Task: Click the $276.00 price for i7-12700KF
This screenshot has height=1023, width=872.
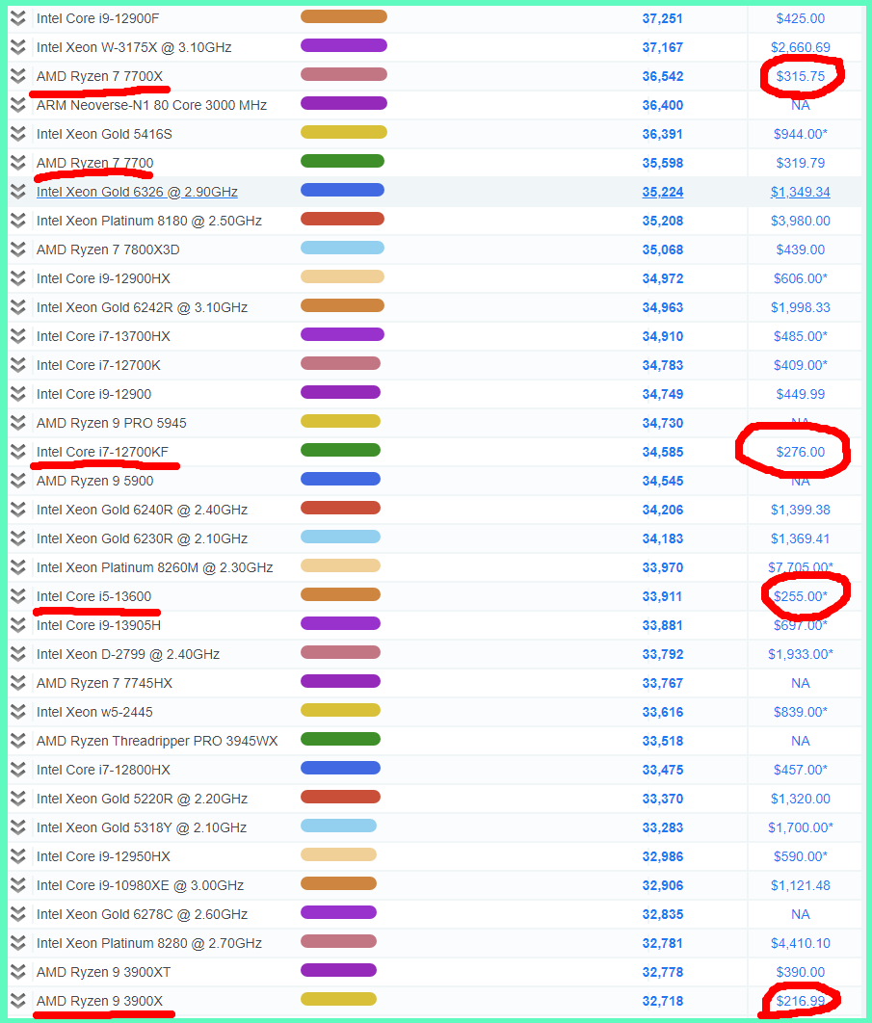Action: point(800,452)
